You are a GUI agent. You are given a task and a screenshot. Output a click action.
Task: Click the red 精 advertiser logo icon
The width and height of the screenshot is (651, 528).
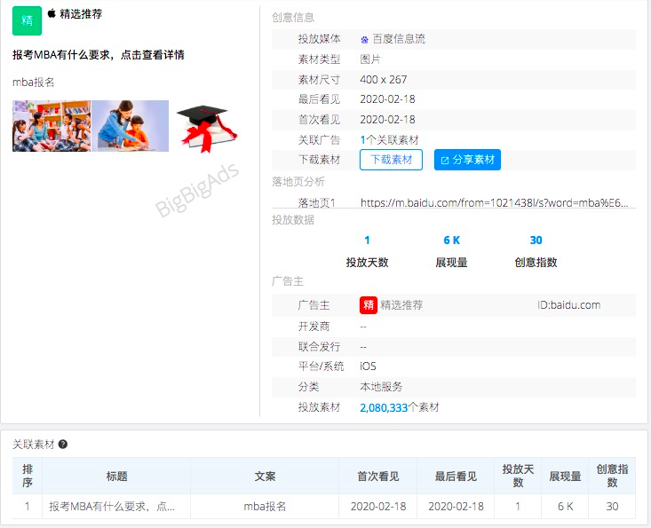[x=369, y=305]
